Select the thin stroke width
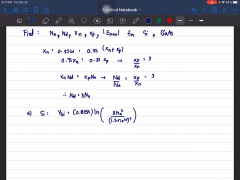 [x=191, y=20]
